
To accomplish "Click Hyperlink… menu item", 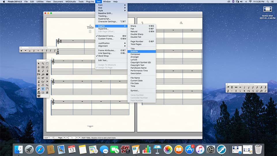I will tap(111, 29).
